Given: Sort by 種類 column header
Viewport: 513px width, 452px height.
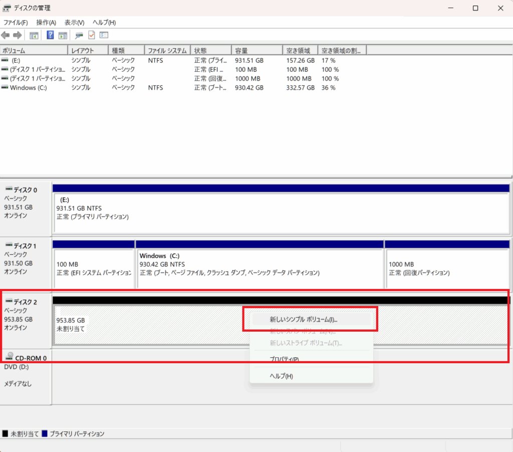Looking at the screenshot, I should click(x=126, y=51).
